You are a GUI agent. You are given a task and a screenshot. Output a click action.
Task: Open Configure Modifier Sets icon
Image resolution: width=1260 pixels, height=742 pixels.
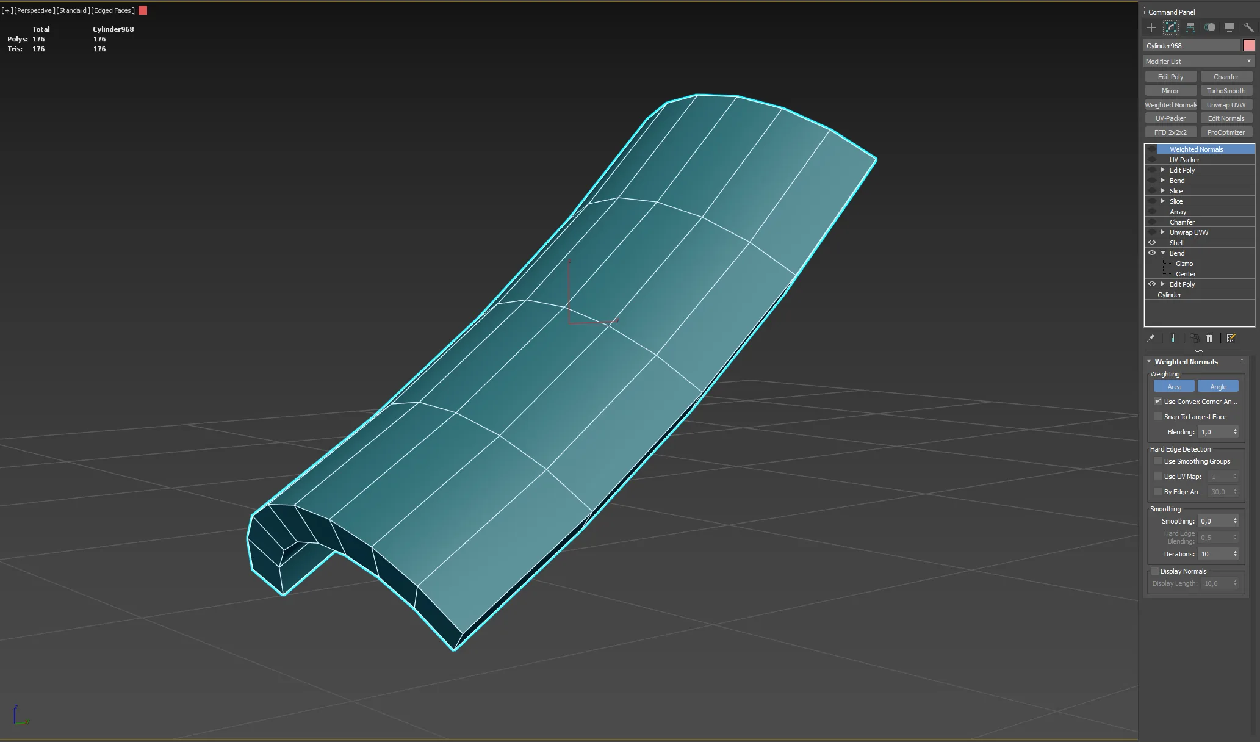(1231, 338)
